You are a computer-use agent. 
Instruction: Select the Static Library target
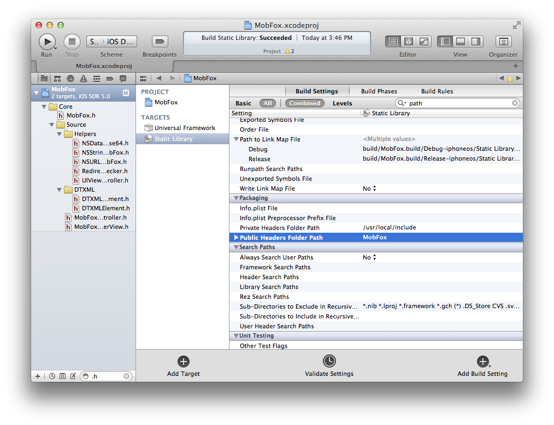182,139
